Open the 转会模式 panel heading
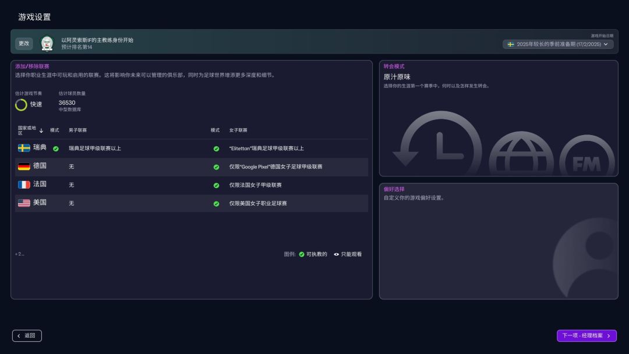Image resolution: width=629 pixels, height=354 pixels. tap(394, 66)
